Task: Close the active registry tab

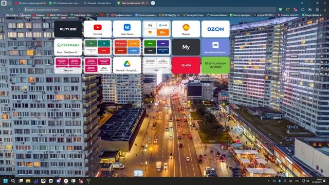Action: (x=147, y=3)
